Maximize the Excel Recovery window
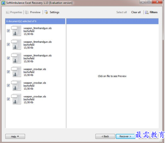The width and height of the screenshot is (167, 143). 149,2
